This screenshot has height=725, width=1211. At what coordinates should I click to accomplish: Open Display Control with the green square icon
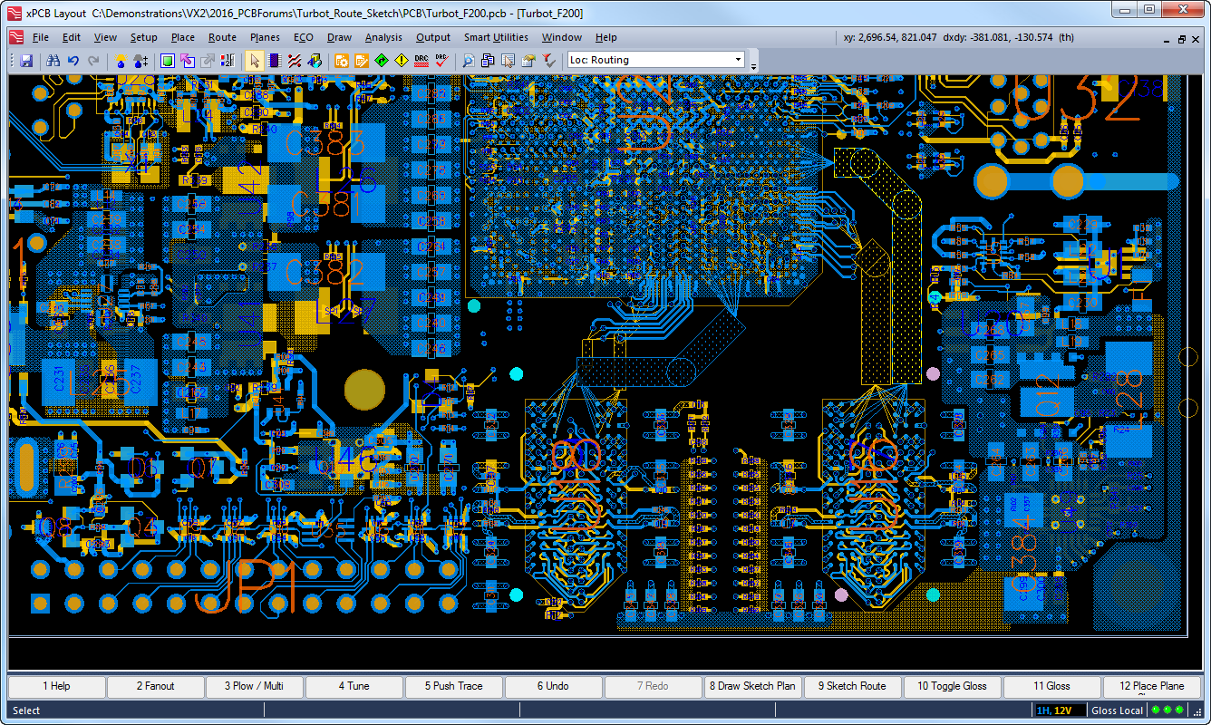(166, 61)
